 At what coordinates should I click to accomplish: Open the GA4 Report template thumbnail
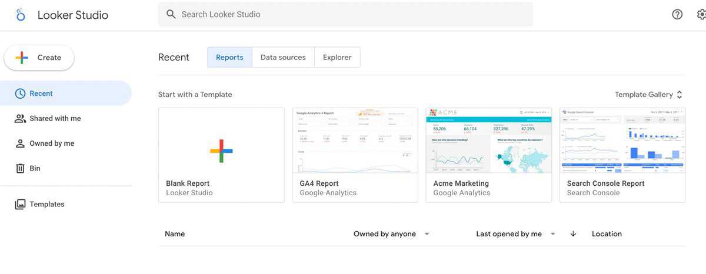pos(355,141)
